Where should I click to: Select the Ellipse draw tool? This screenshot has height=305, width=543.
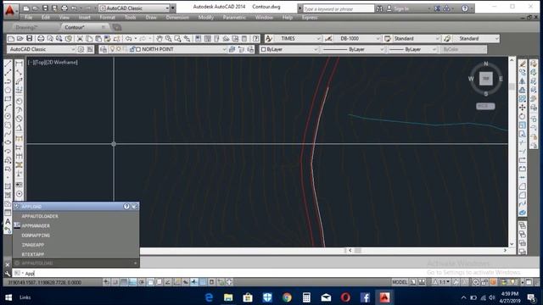8,142
